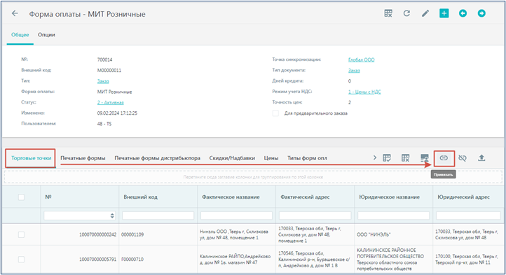The height and width of the screenshot is (275, 506).
Task: Open the 2 - Активная status link
Action: 110,103
